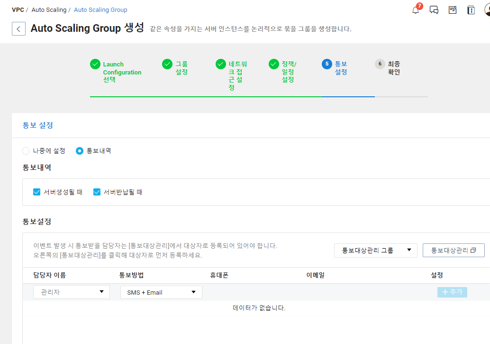Select the 통보내역 radio button
The width and height of the screenshot is (490, 344).
[x=80, y=151]
